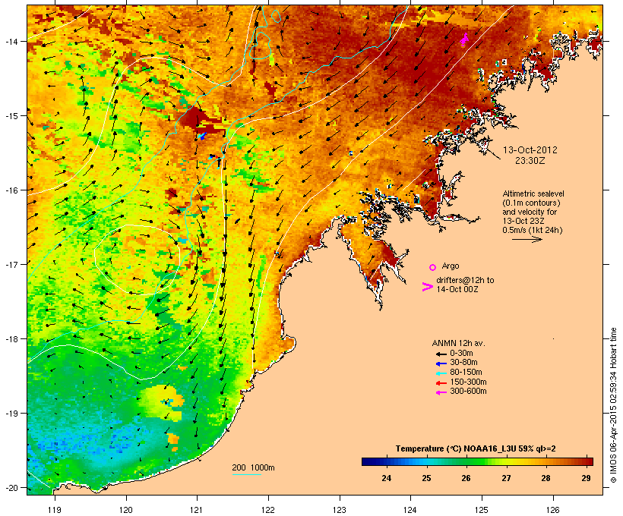Click the date text 13-Oct-2012

point(530,150)
